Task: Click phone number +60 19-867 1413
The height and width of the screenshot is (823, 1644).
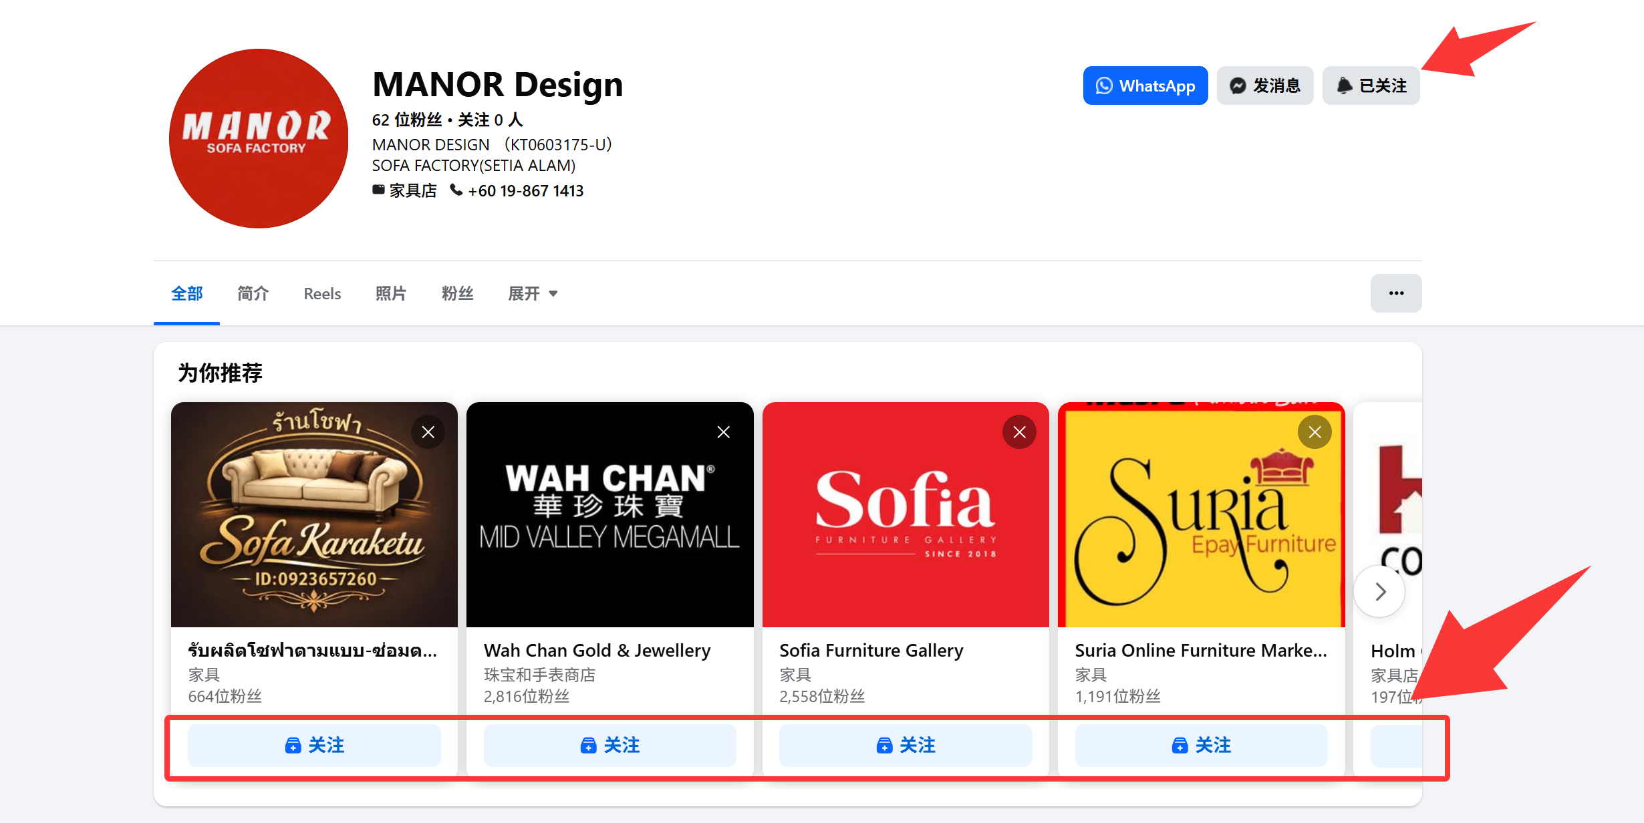Action: point(525,191)
